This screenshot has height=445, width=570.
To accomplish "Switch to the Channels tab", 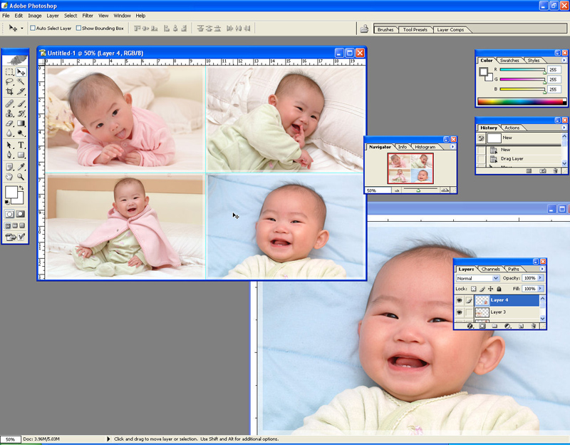I will [x=491, y=269].
